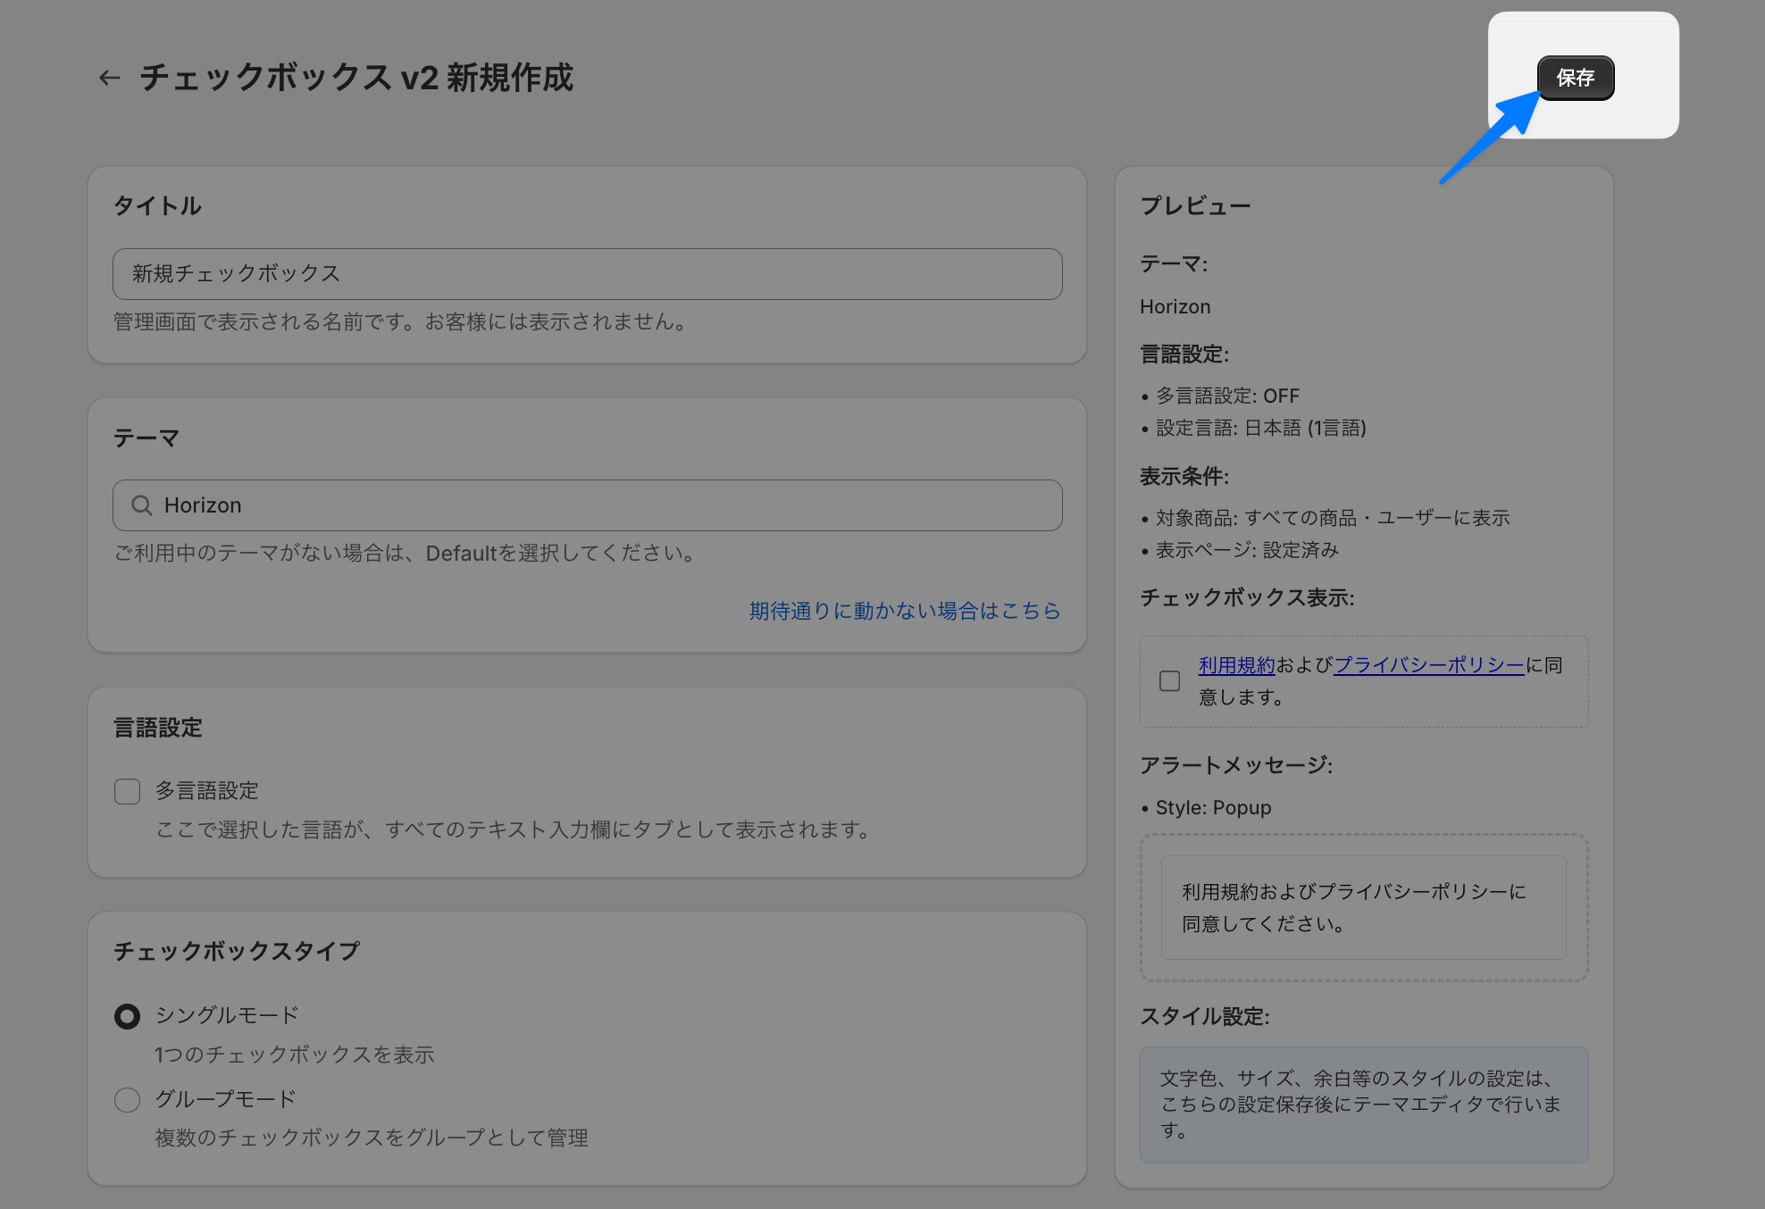
Task: Open 期待通りに動かない場合はこちら link
Action: [904, 611]
